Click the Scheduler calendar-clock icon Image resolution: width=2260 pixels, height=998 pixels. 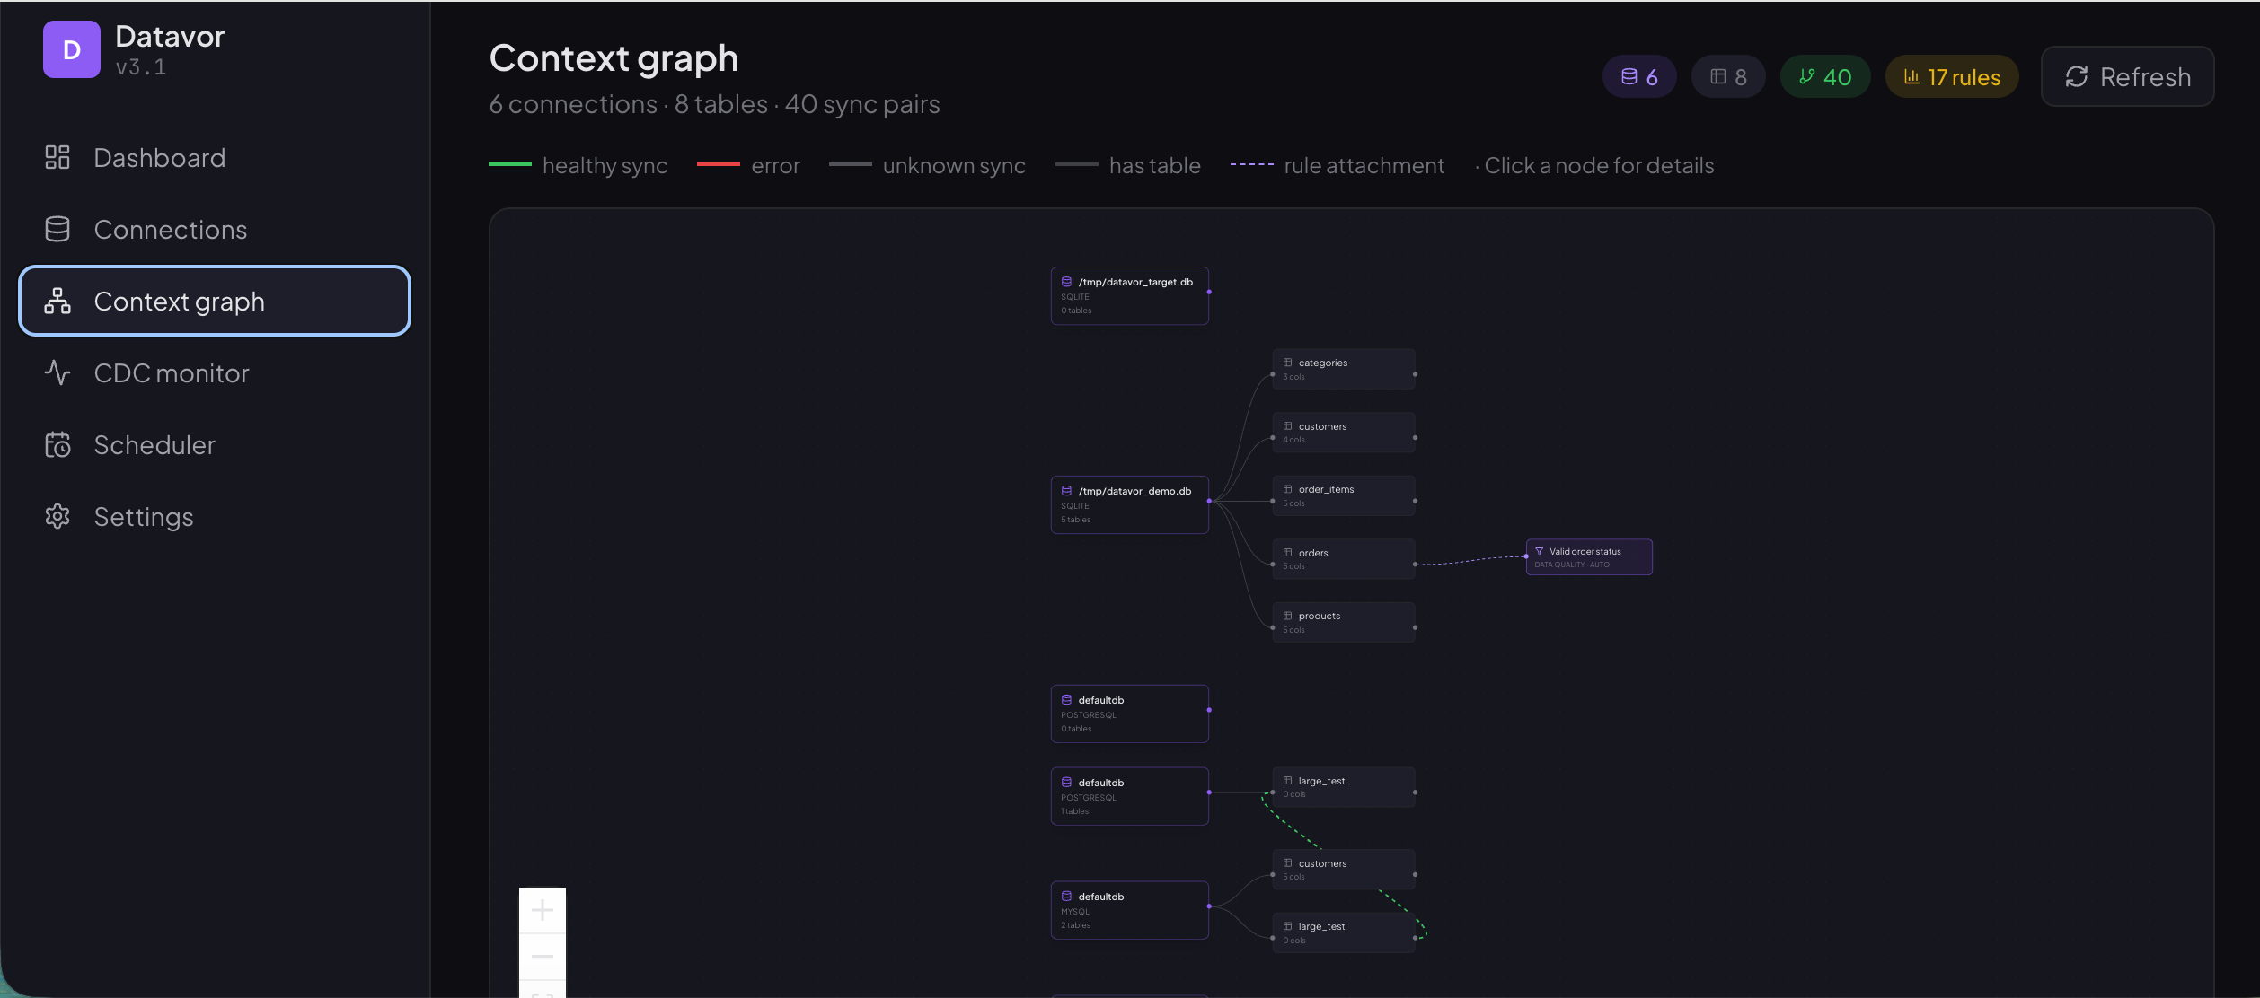pos(57,445)
